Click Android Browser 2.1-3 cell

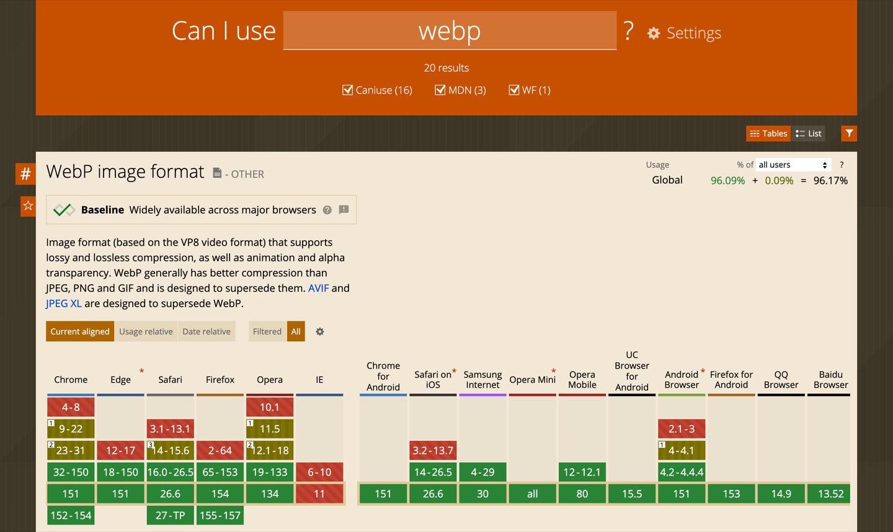682,429
